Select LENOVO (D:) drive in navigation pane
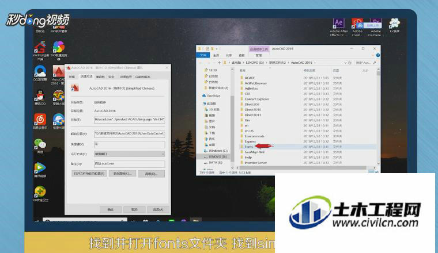 tap(216, 156)
